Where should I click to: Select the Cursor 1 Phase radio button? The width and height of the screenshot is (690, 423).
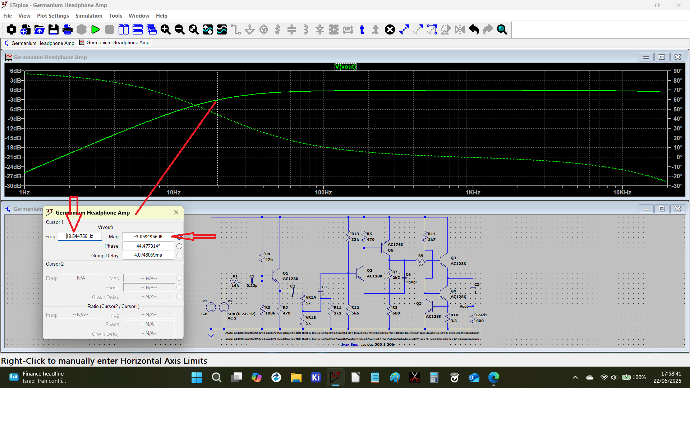(179, 246)
